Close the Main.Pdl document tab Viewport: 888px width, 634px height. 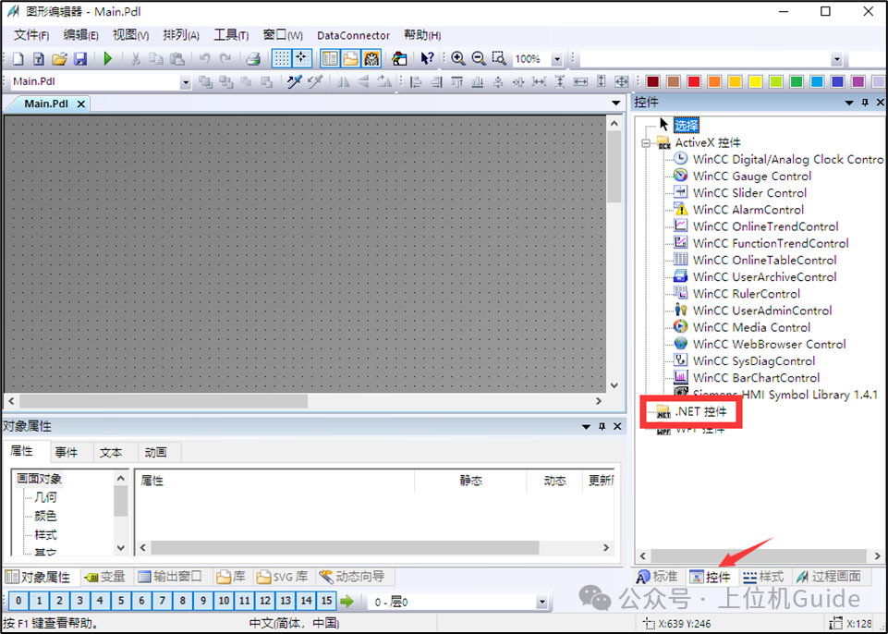81,104
